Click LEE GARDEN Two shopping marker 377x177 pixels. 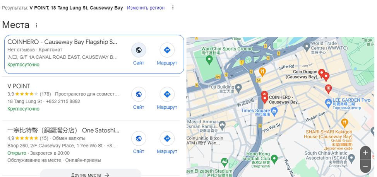[x=329, y=103]
